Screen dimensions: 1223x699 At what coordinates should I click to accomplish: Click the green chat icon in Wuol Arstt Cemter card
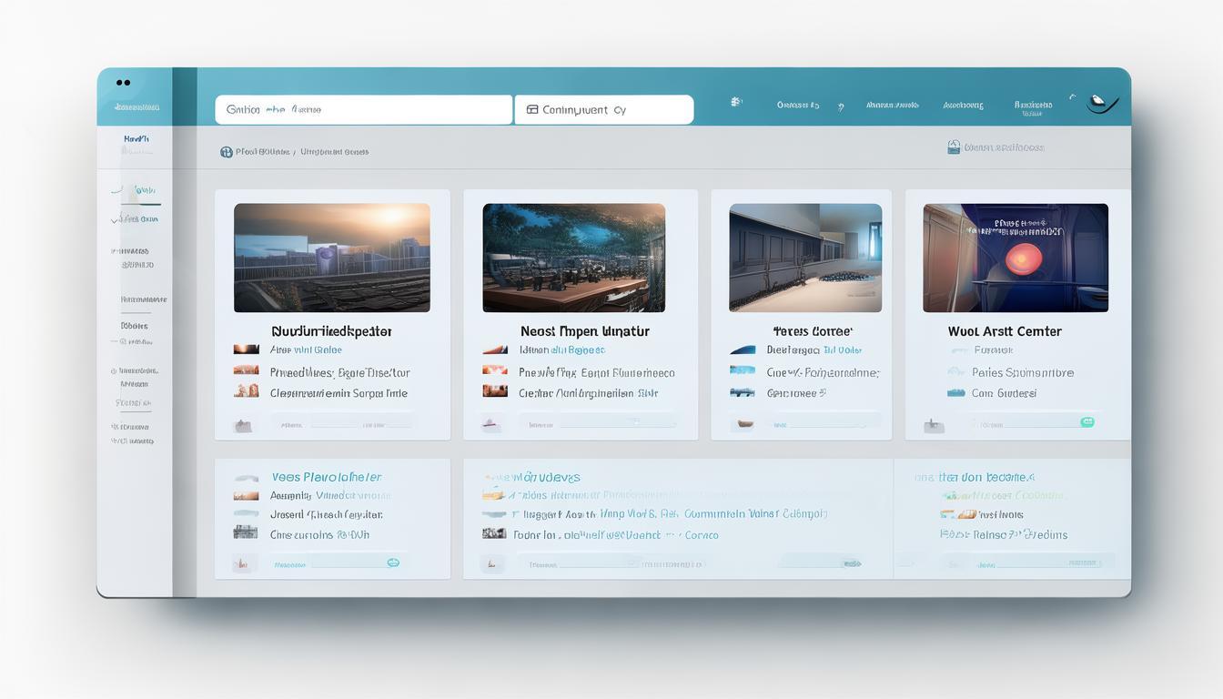point(1086,422)
